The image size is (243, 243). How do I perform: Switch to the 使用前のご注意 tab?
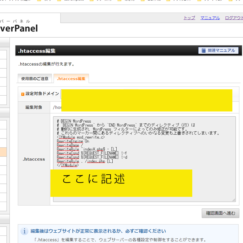(x=35, y=79)
